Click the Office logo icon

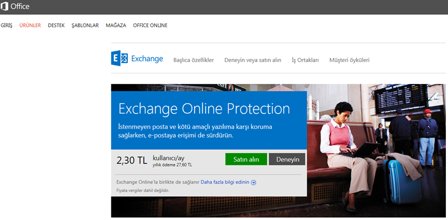tap(4, 6)
